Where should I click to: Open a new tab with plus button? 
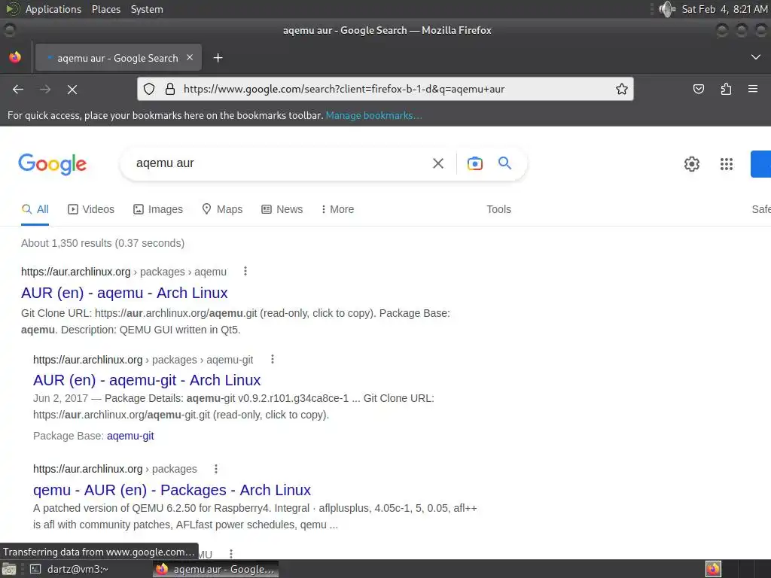tap(218, 58)
